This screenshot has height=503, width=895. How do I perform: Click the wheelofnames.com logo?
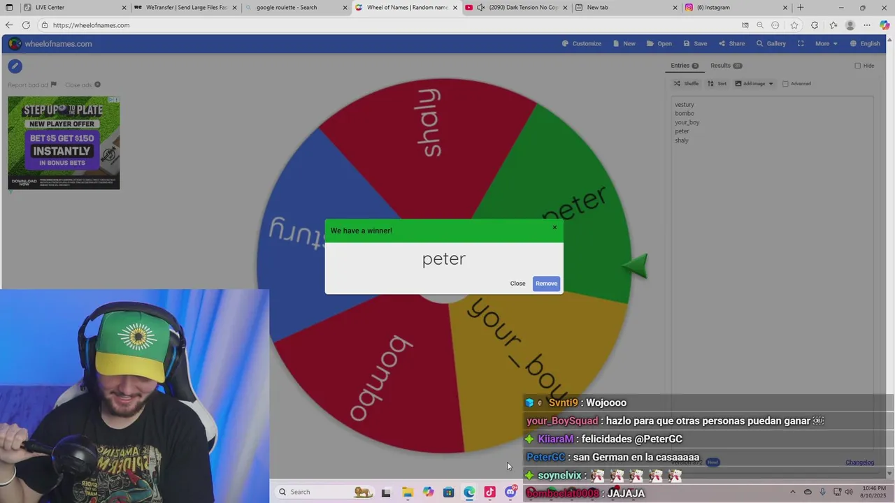coord(50,44)
